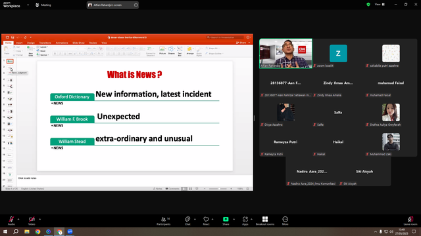Image resolution: width=421 pixels, height=236 pixels.
Task: Click 'Click to add notes' area
Action: click(28, 178)
